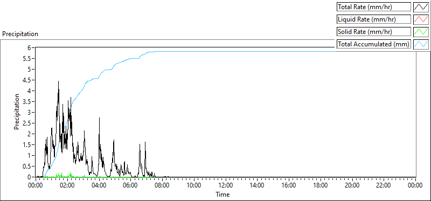The width and height of the screenshot is (431, 201).
Task: Open the Liquid Rate plot style icon
Action: 421,19
